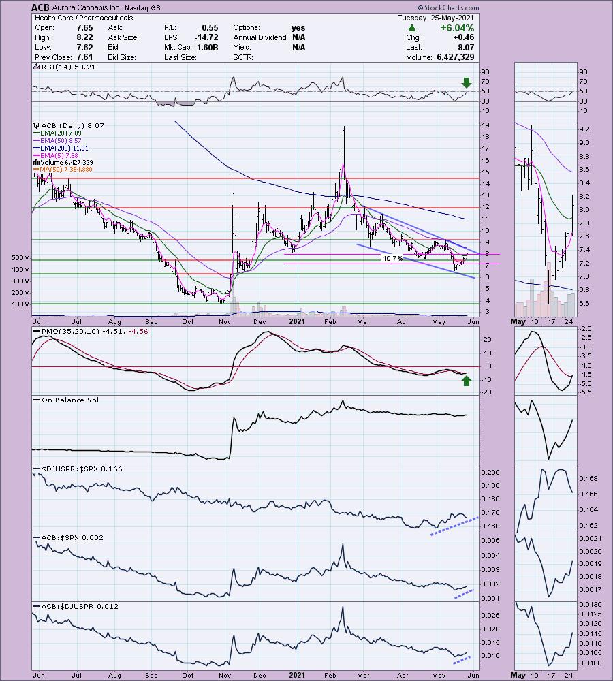Click the Annual Dividend N/A value

coord(298,37)
